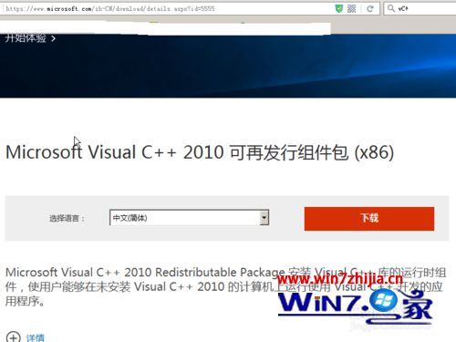Click the Windows orb in Win7之家 logo
The height and width of the screenshot is (342, 456).
384,300
